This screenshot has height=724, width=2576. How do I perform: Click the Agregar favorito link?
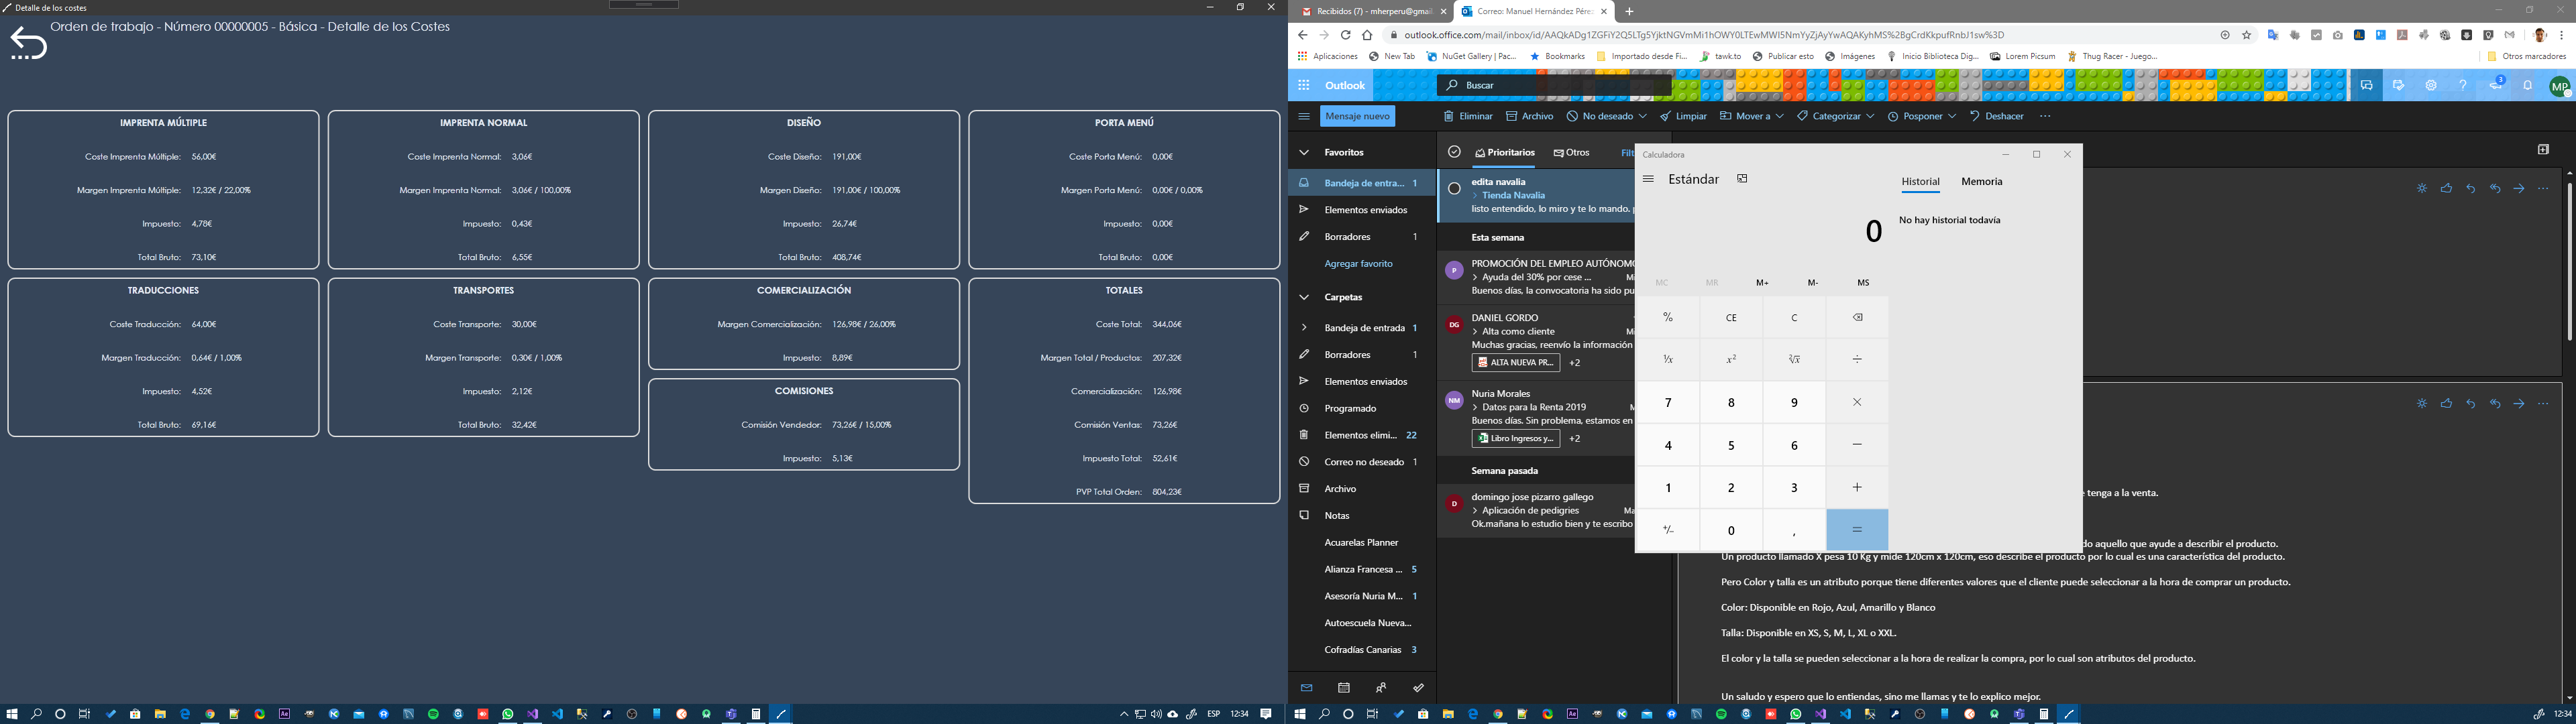1358,264
